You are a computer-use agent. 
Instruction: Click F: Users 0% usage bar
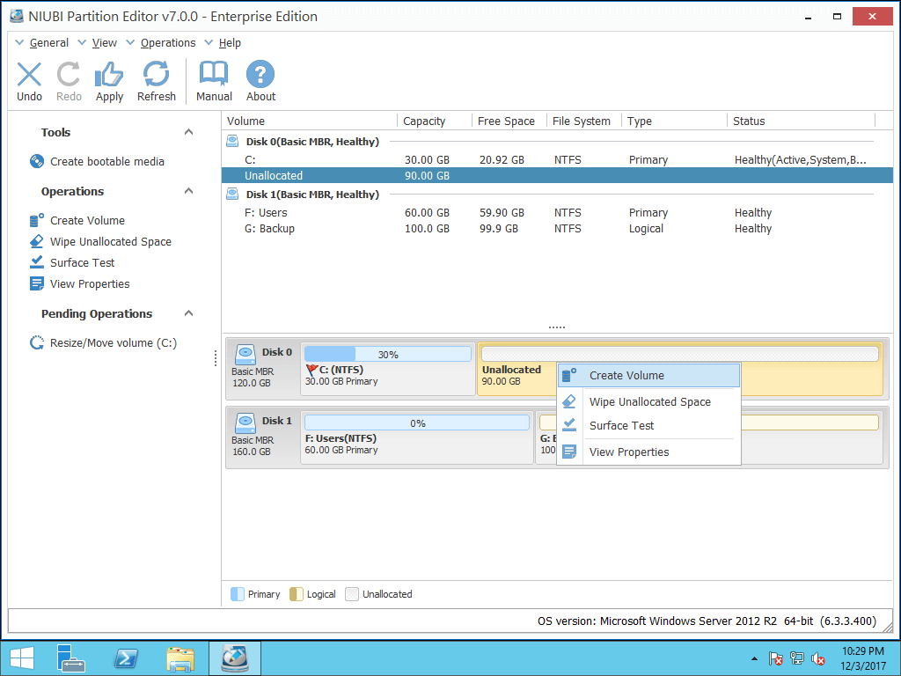pos(416,422)
